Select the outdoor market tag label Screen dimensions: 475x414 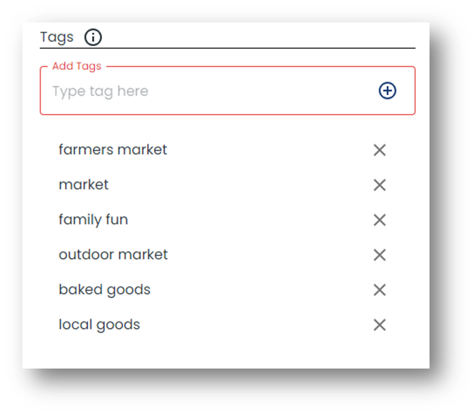(113, 255)
